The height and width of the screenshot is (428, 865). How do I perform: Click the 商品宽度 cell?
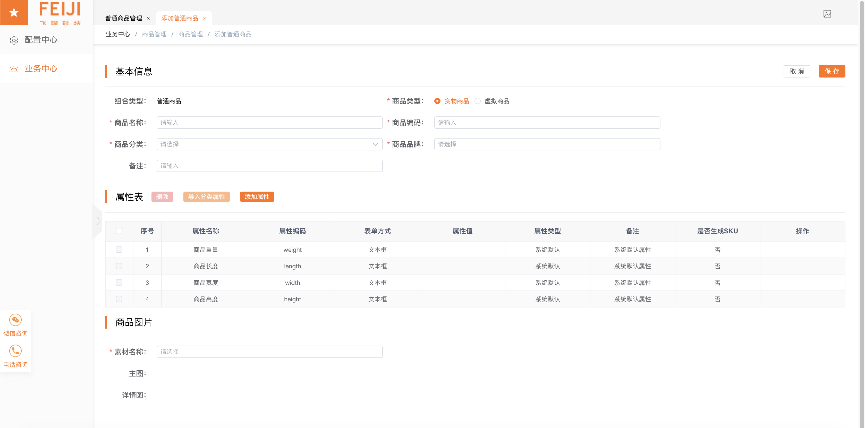tap(206, 283)
